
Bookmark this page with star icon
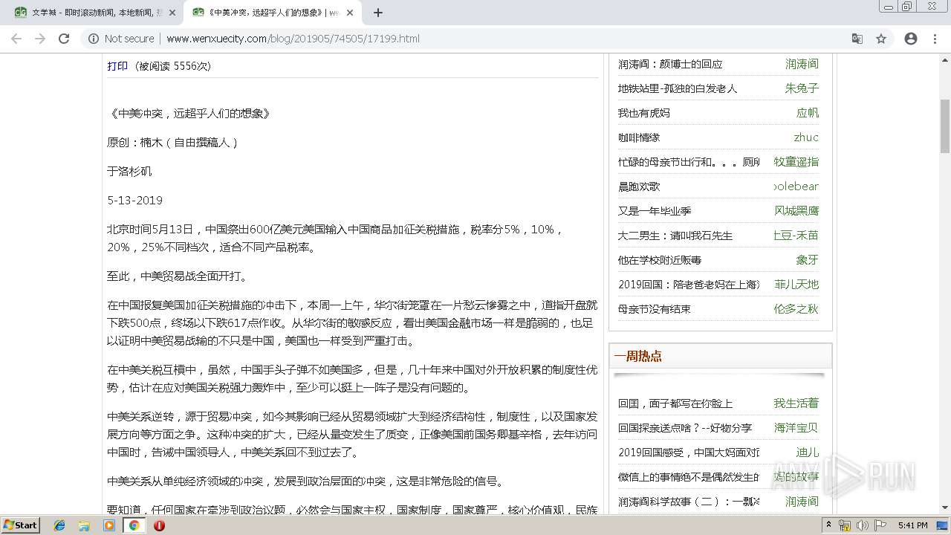[881, 39]
